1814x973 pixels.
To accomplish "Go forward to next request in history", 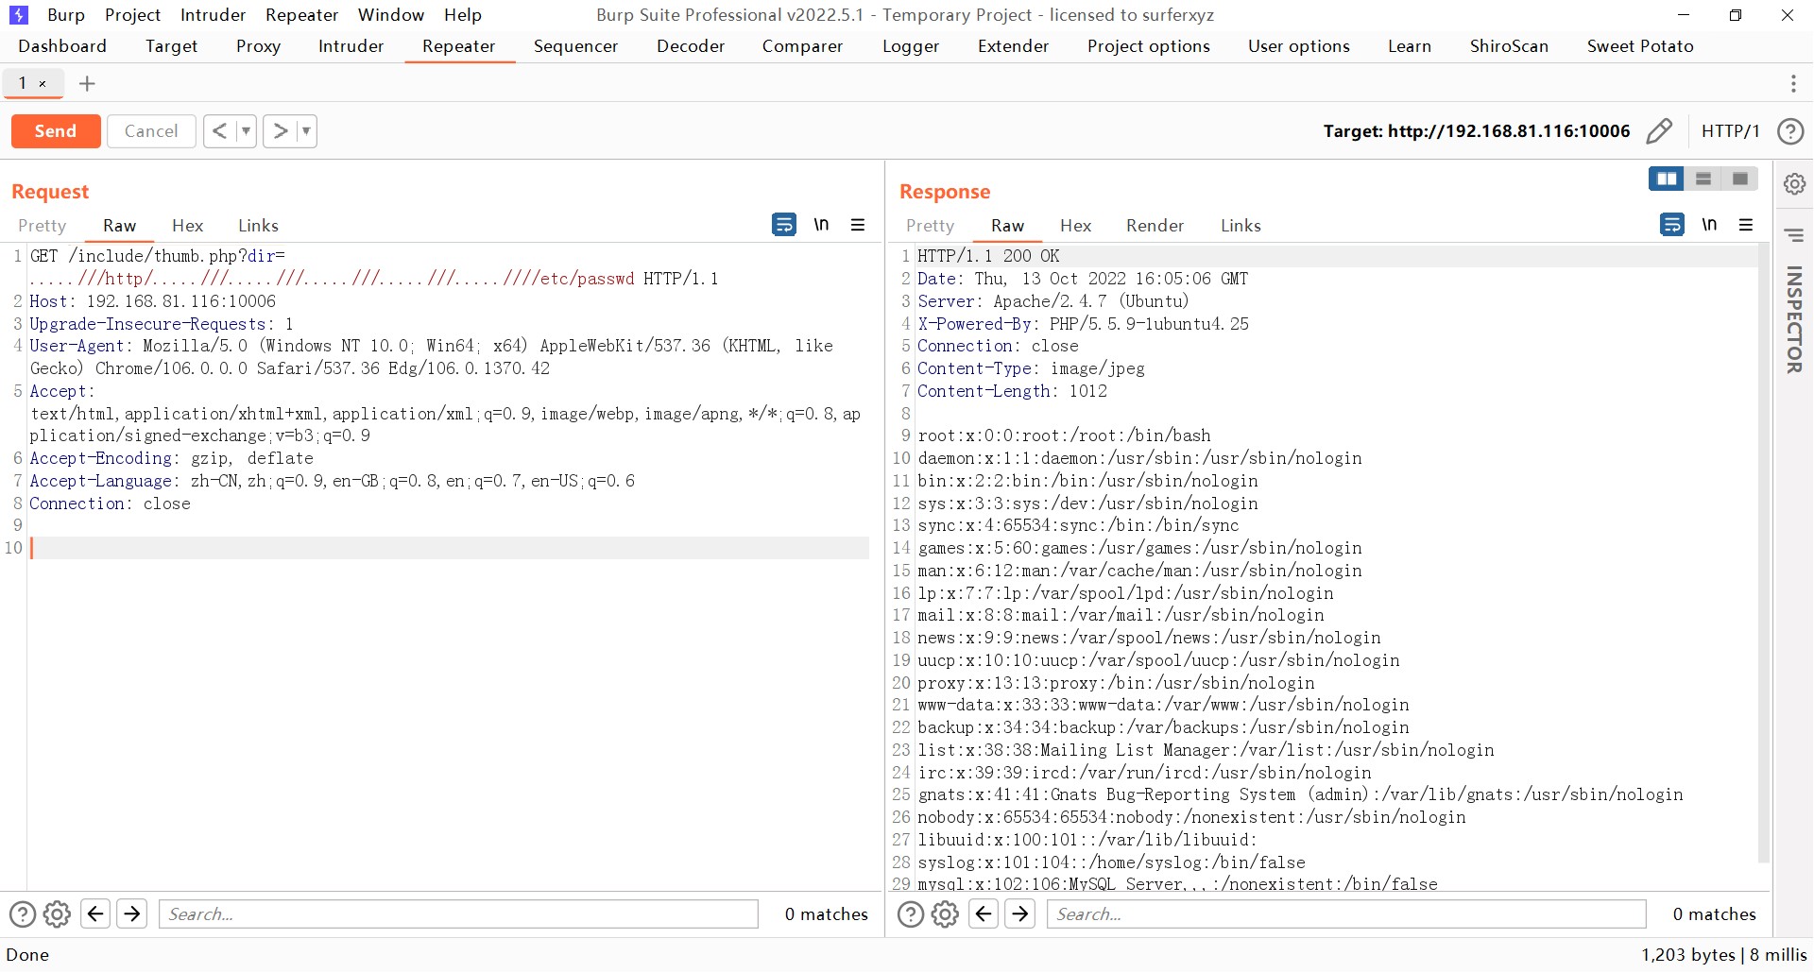I will (x=280, y=131).
